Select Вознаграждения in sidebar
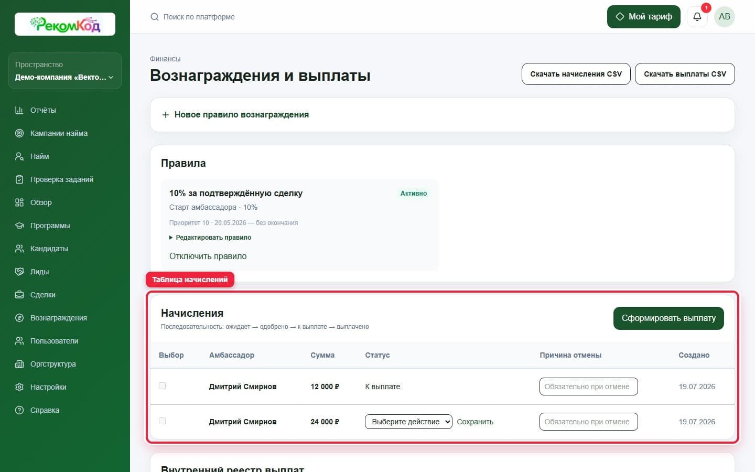755x472 pixels. point(65,318)
